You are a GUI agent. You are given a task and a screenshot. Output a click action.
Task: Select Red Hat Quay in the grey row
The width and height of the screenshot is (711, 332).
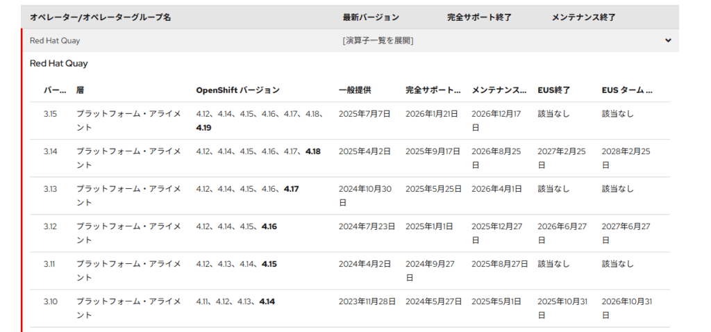(55, 40)
